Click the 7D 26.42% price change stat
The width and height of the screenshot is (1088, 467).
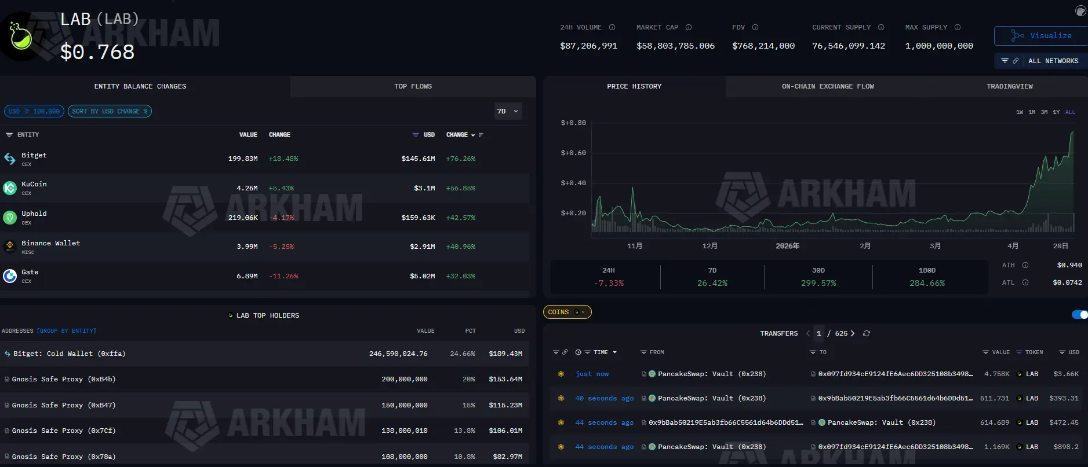pos(712,277)
